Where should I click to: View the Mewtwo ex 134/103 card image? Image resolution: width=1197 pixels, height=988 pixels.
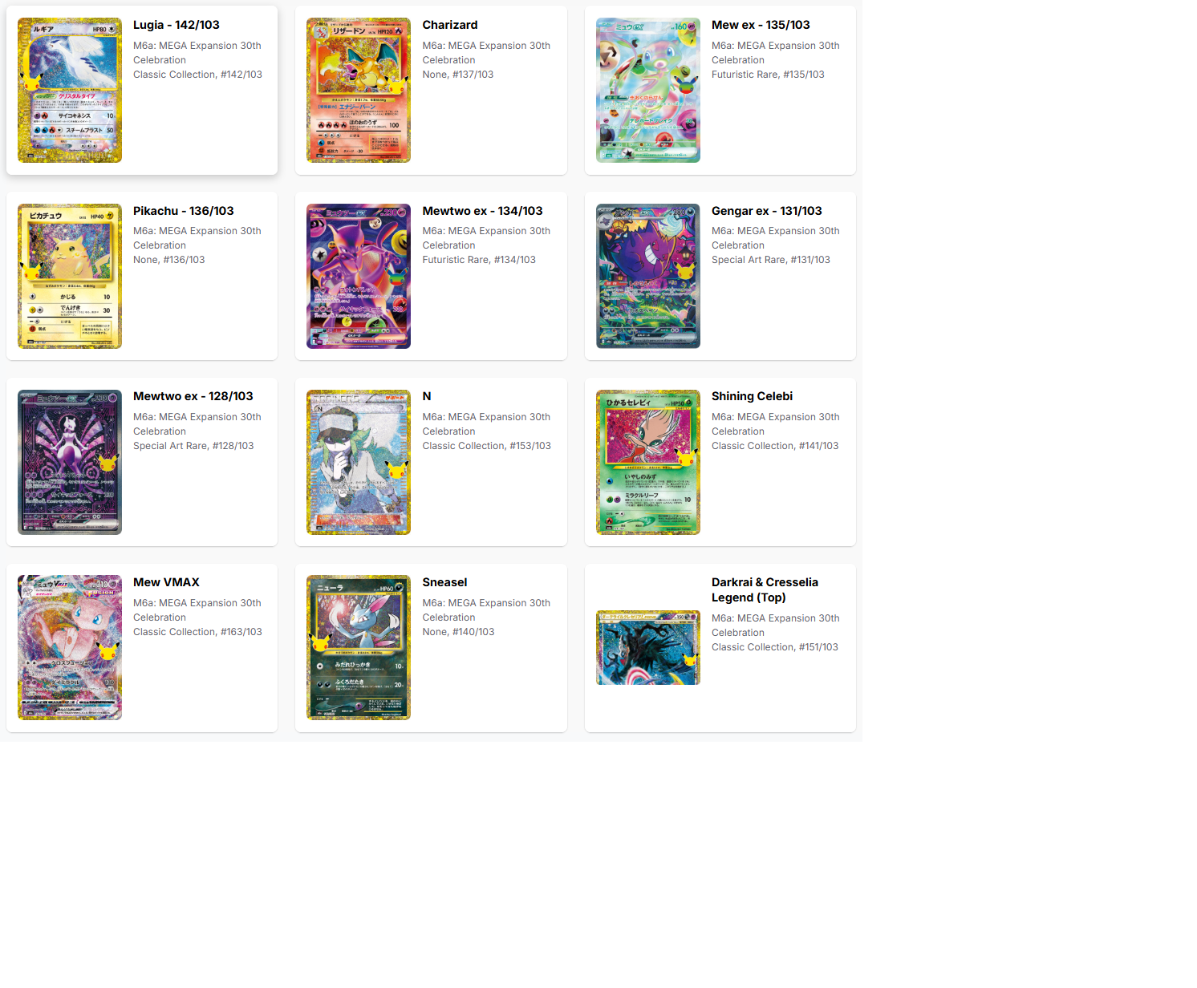359,276
